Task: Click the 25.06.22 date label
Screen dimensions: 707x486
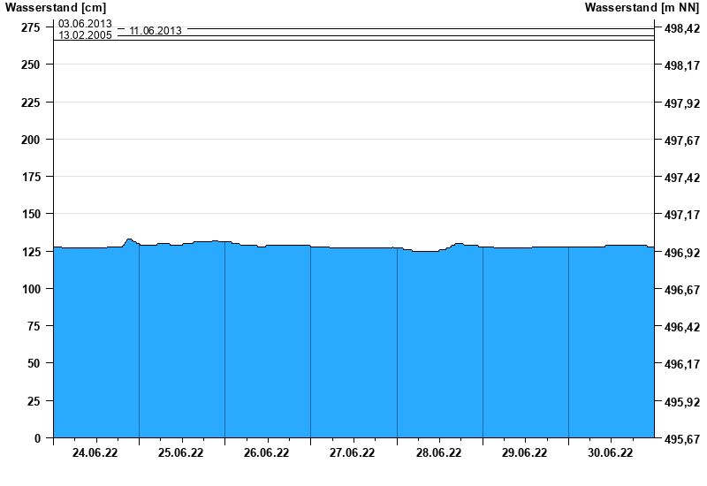Action: (x=181, y=453)
